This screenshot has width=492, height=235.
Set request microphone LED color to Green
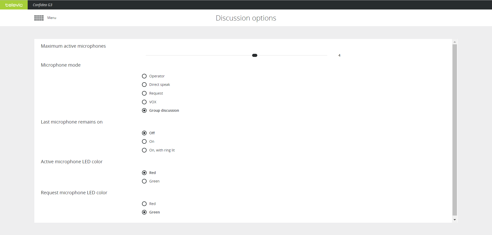point(144,212)
